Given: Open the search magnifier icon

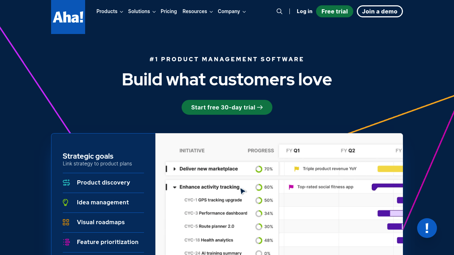Looking at the screenshot, I should tap(279, 11).
